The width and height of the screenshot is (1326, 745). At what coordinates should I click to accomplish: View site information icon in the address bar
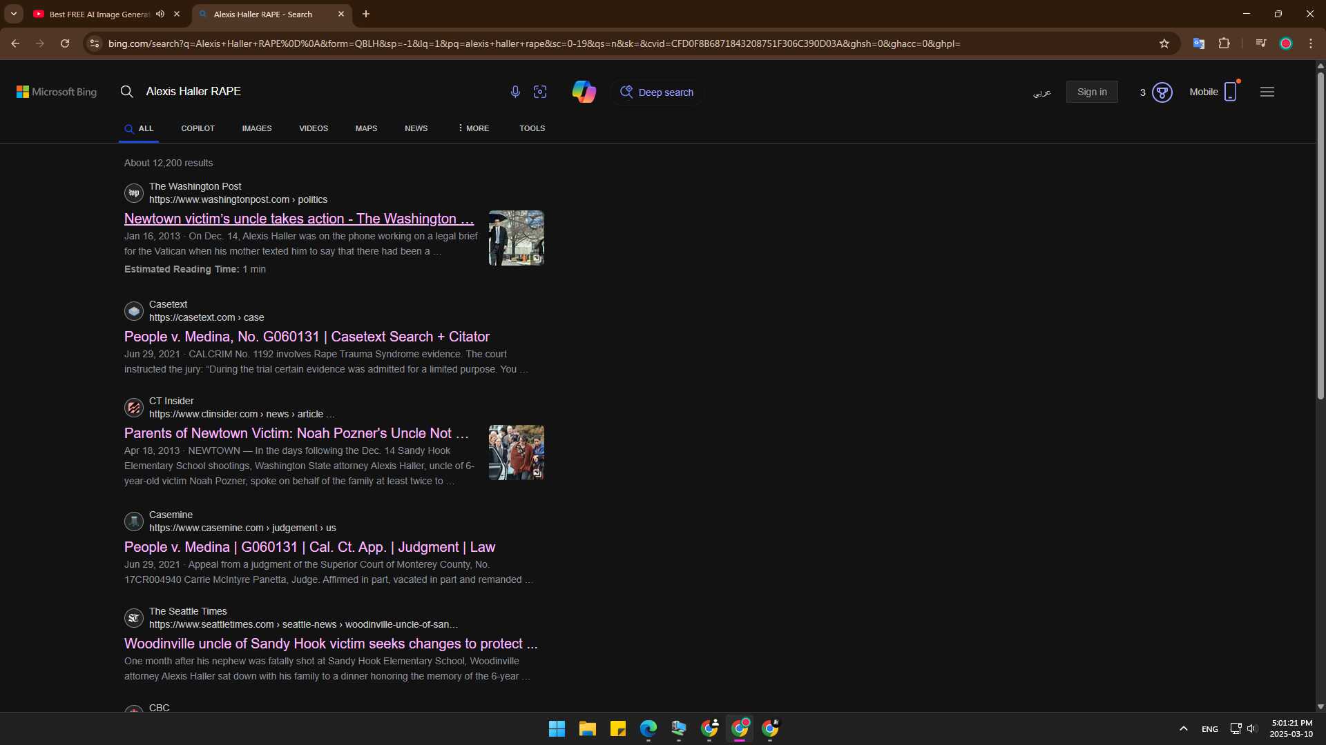(x=95, y=43)
